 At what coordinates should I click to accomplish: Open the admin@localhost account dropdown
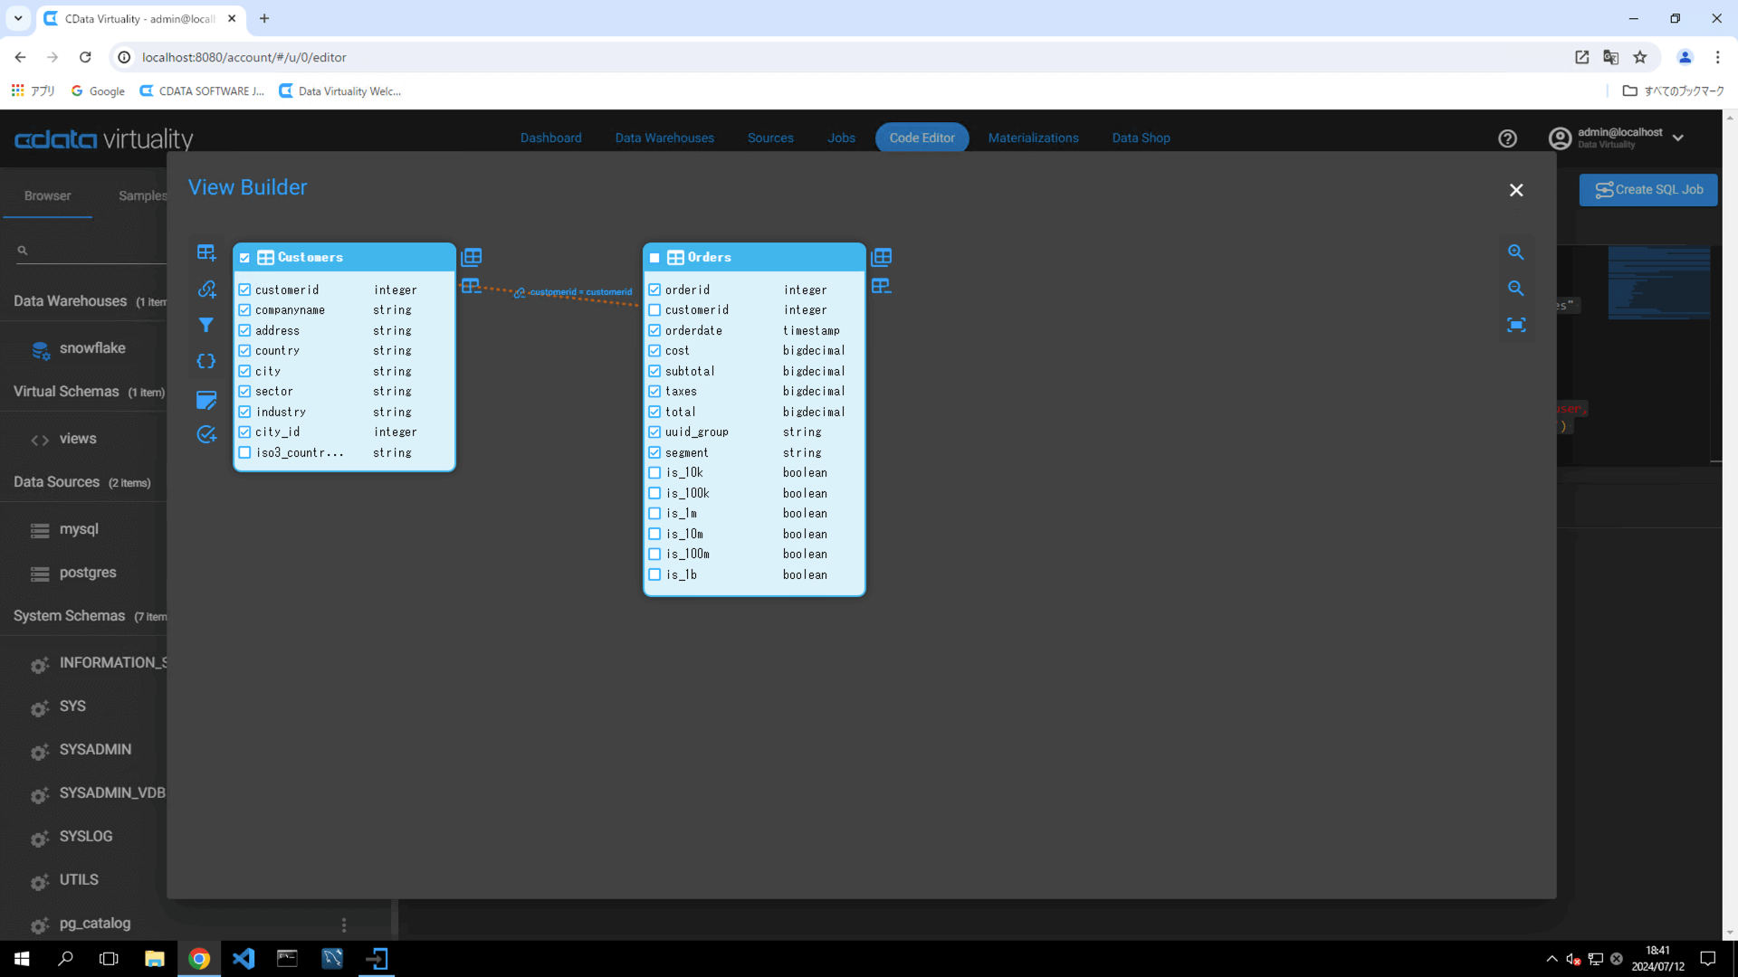tap(1678, 138)
